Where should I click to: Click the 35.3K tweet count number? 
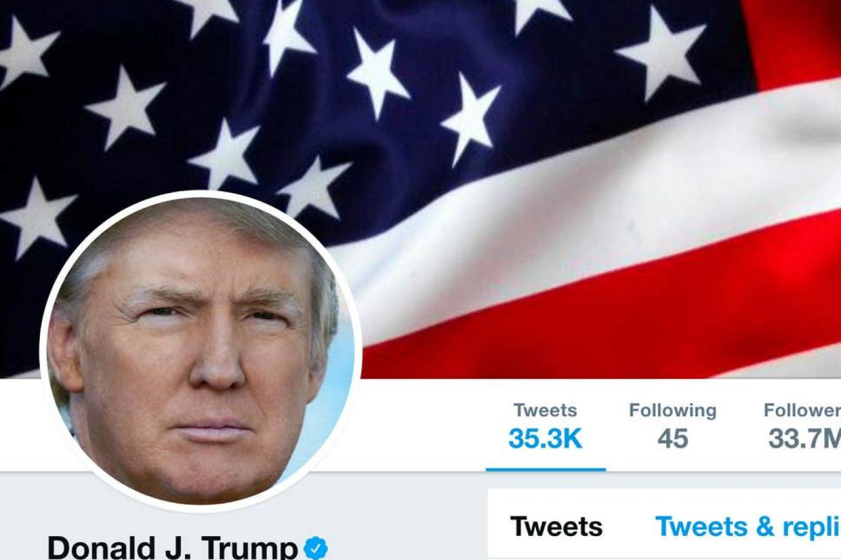coord(545,439)
